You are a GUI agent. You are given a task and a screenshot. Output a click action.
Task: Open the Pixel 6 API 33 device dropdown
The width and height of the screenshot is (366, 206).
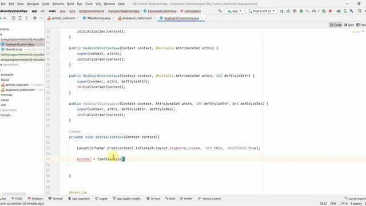(x=261, y=11)
